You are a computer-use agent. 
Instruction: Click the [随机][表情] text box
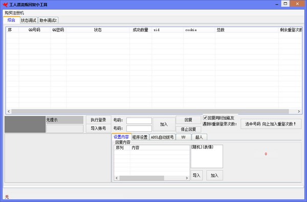pos(207,156)
